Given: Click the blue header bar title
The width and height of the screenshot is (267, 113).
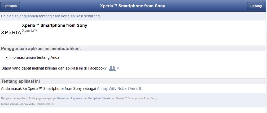Looking at the screenshot, I should (x=132, y=6).
